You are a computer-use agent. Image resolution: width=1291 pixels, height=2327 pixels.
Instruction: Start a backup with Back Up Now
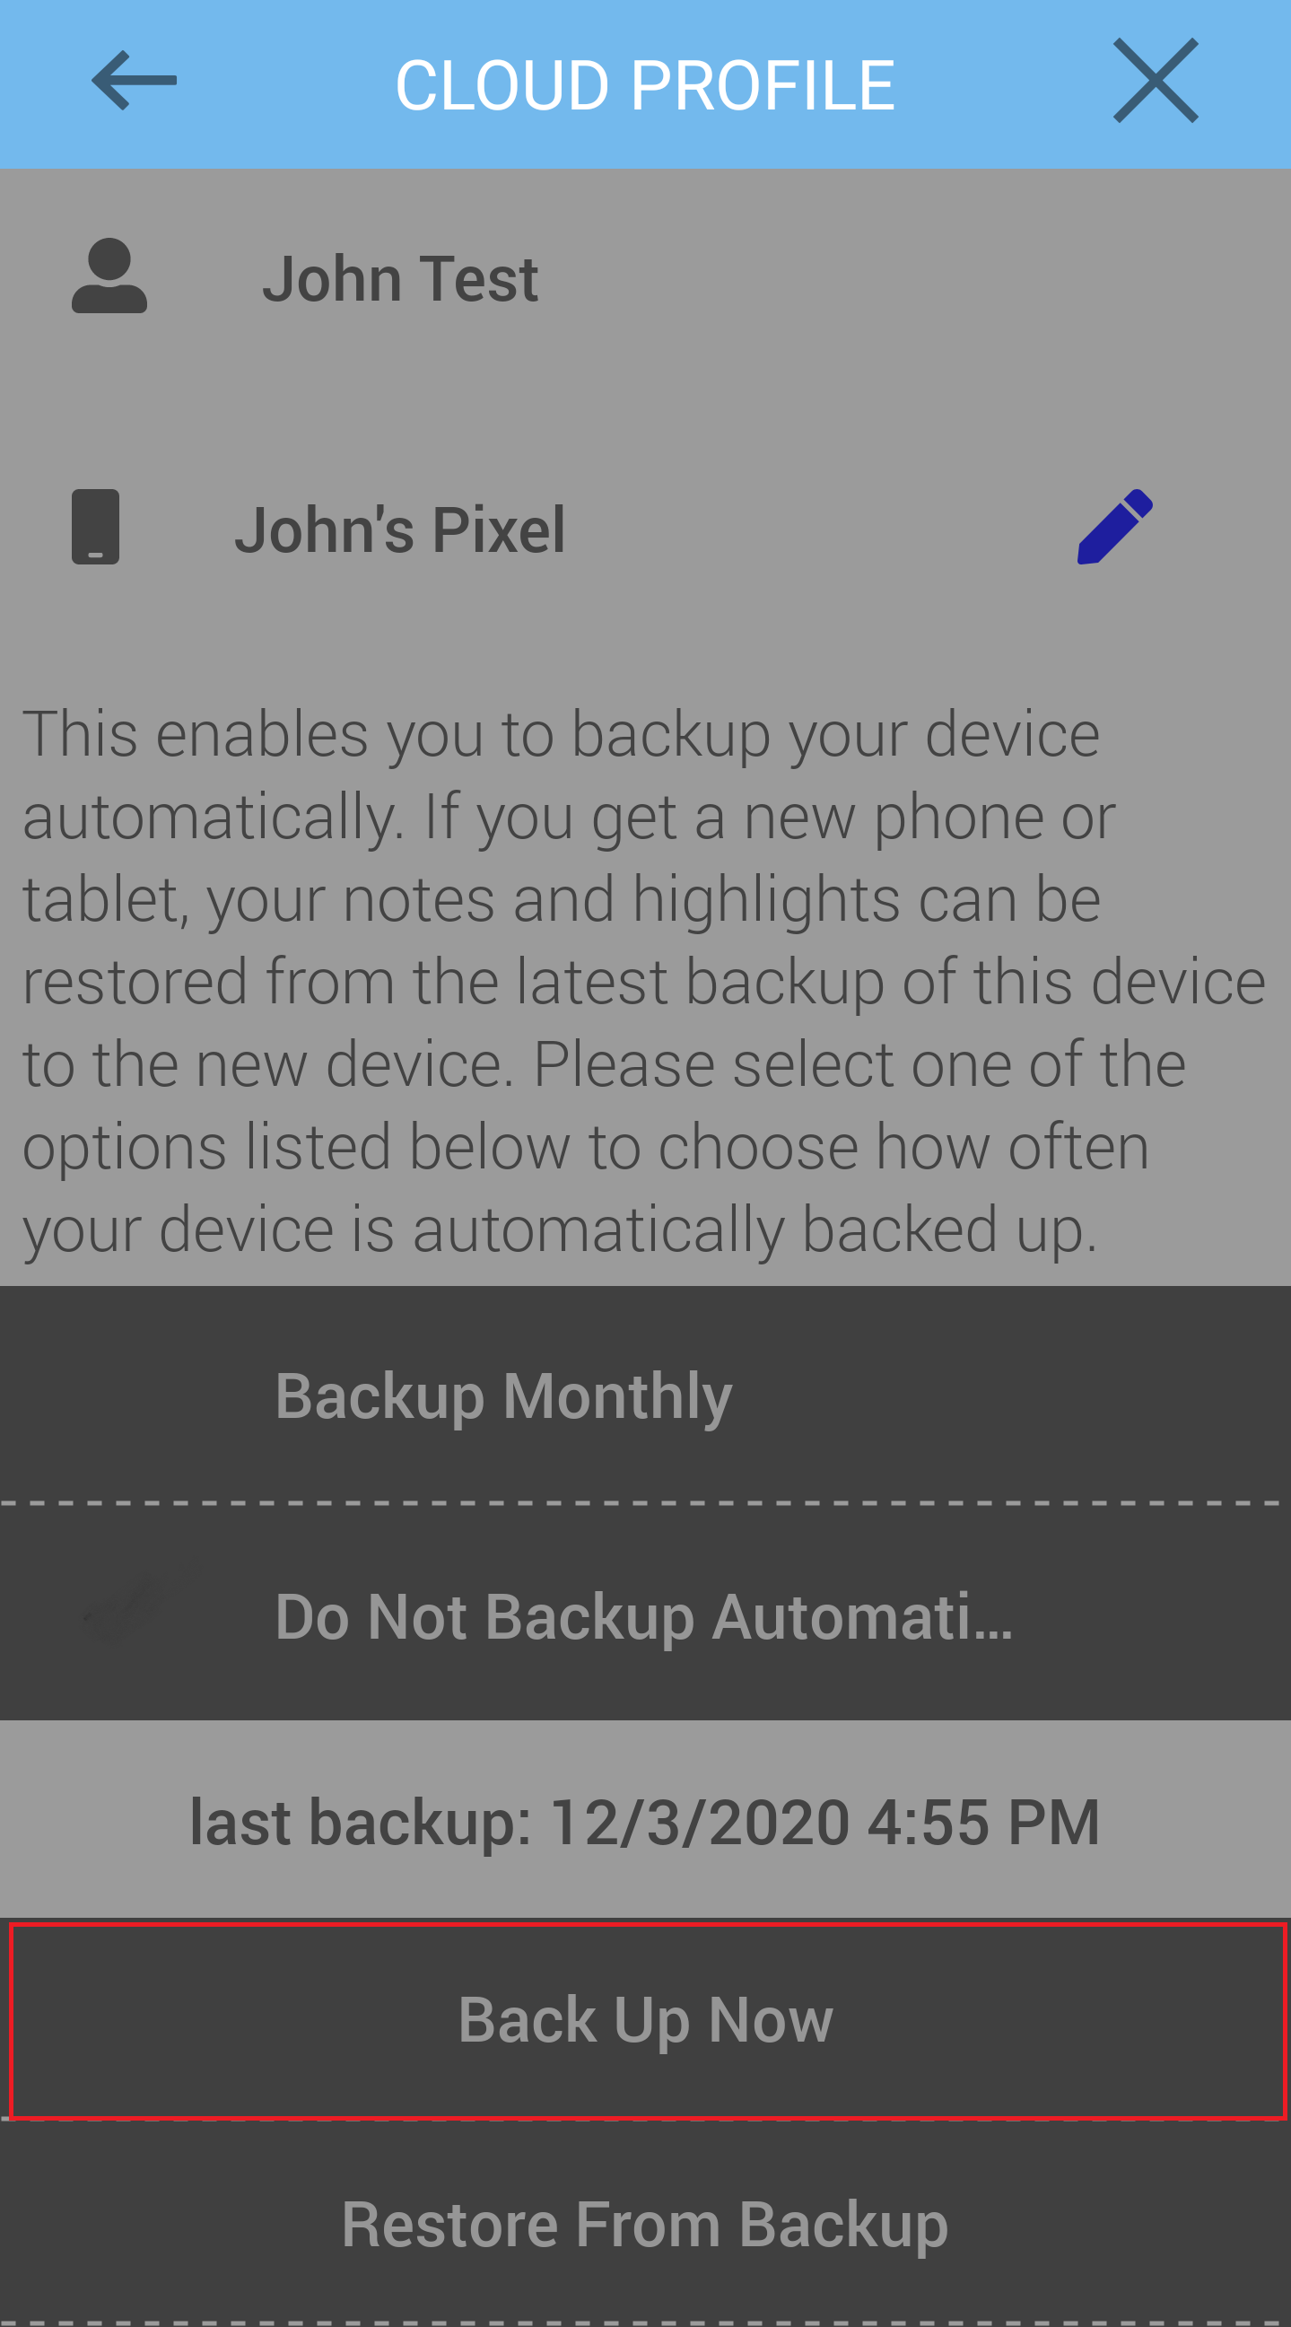(x=646, y=2020)
